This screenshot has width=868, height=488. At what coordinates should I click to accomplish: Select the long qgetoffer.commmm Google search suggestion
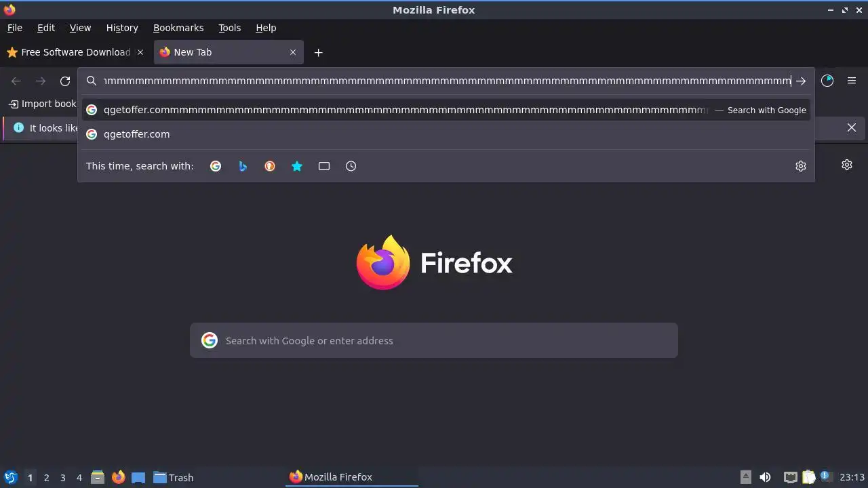(446, 110)
